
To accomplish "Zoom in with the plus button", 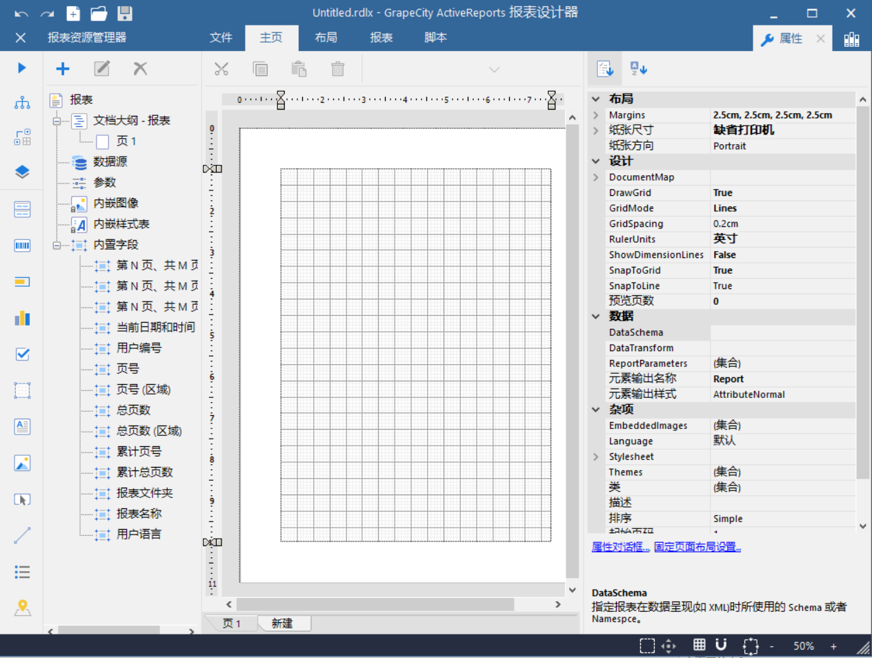I will 833,646.
